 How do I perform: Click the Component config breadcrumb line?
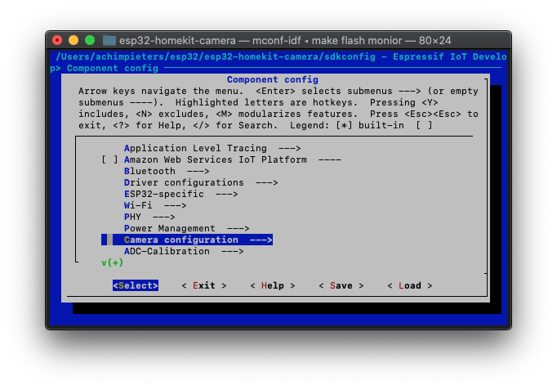coord(112,68)
